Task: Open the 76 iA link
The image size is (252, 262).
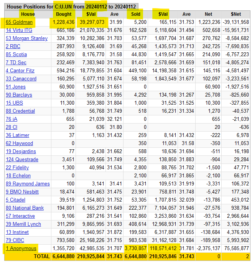Action: (12, 119)
